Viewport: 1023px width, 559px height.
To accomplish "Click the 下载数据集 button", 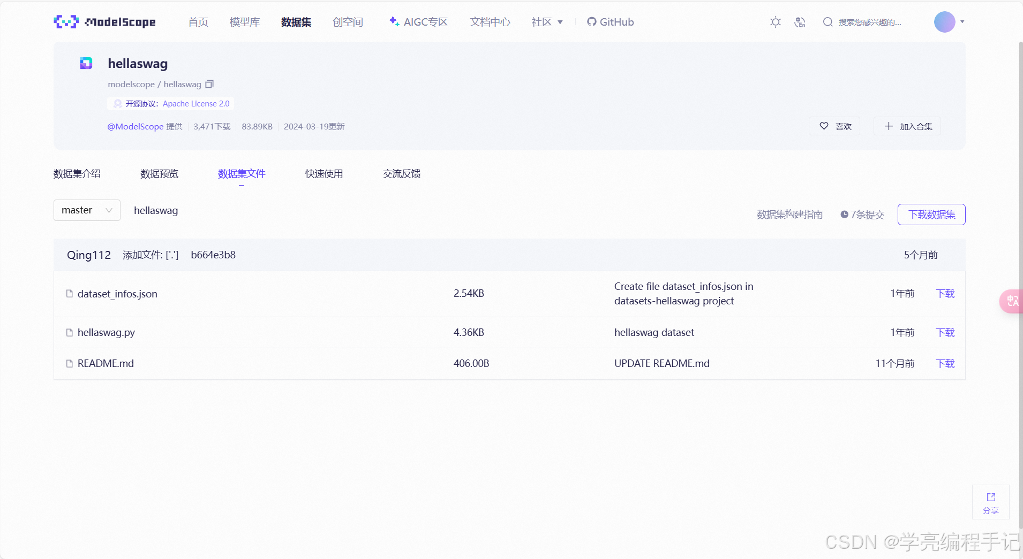I will 931,214.
